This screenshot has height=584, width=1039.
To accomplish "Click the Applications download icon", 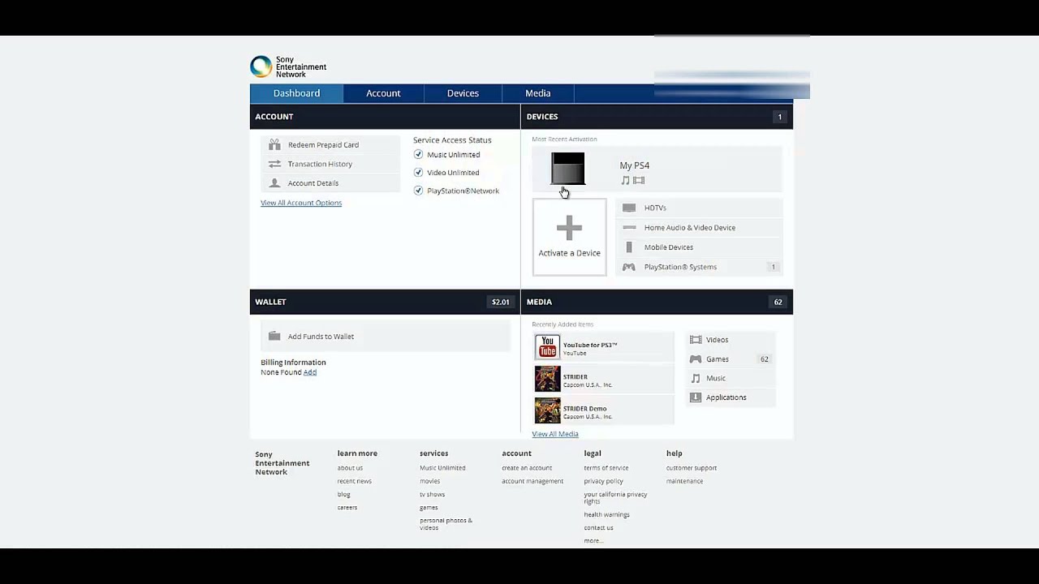I will (696, 397).
